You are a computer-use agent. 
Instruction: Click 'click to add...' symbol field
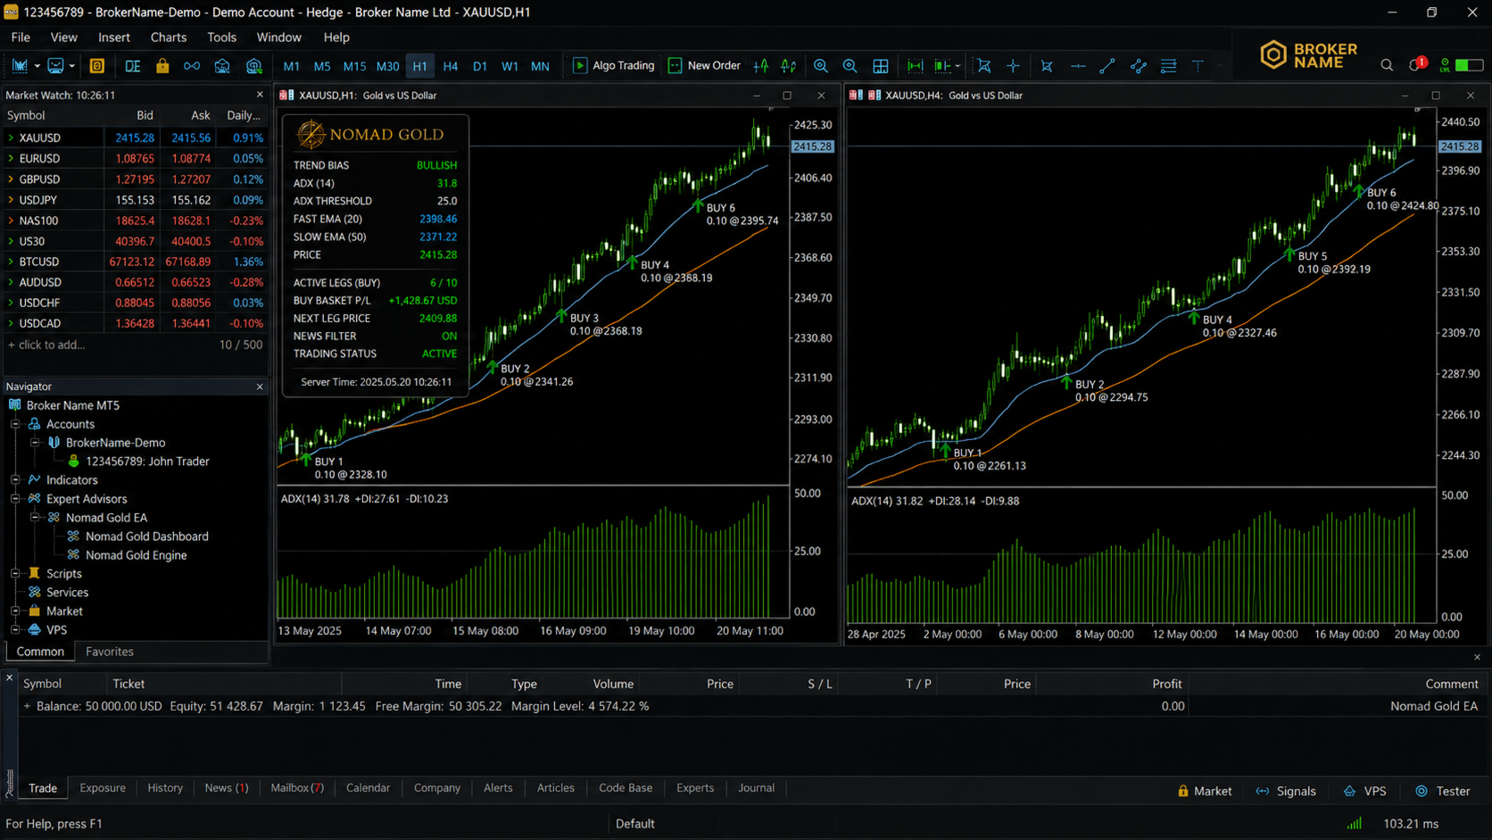[x=46, y=345]
